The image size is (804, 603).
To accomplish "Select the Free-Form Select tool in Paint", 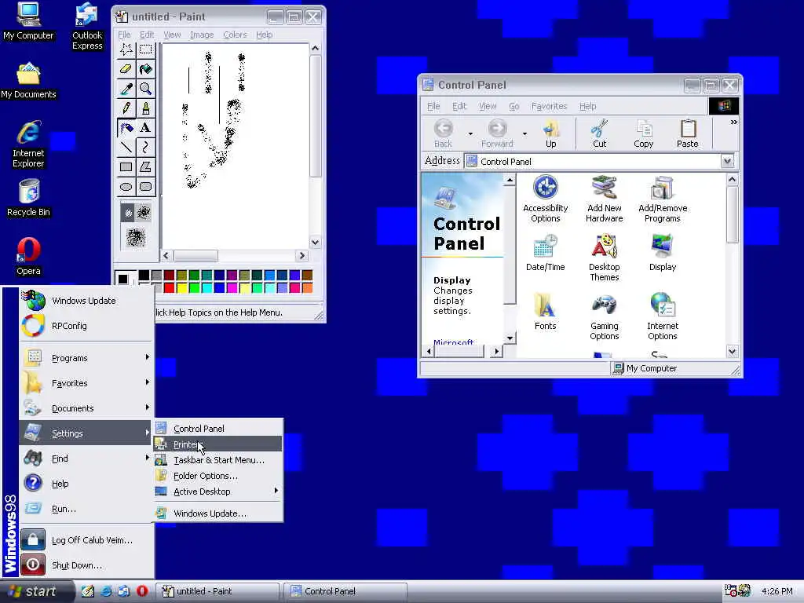I will pyautogui.click(x=126, y=49).
